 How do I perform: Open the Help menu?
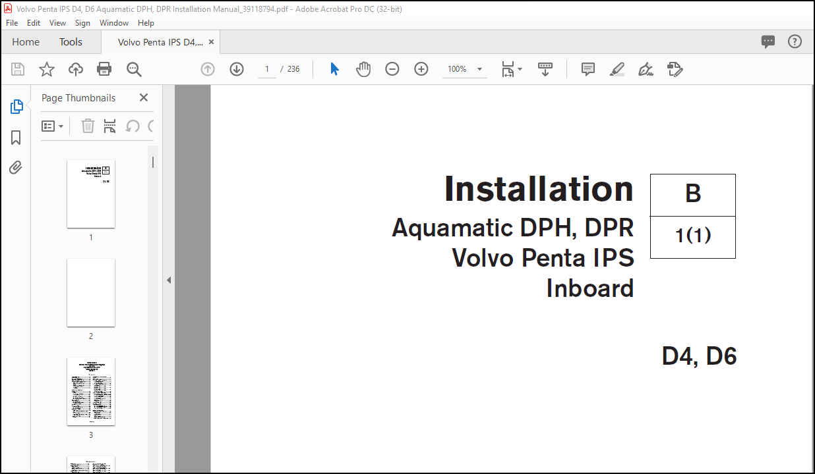coord(146,22)
